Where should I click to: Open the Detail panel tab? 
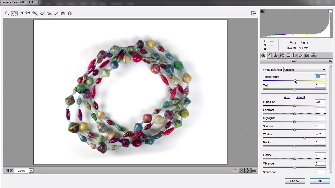point(276,55)
